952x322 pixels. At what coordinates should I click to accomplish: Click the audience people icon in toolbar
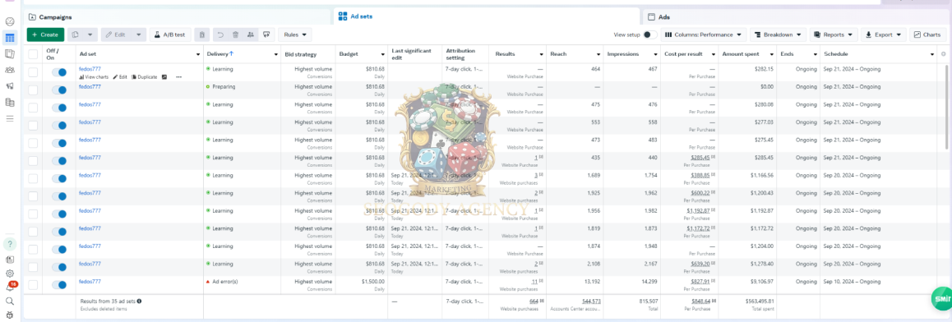pos(251,35)
